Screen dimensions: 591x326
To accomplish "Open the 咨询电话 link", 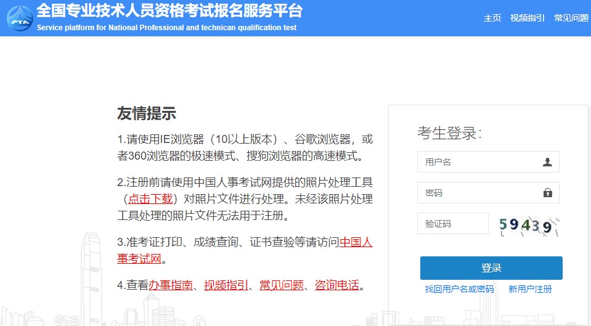I will (337, 285).
